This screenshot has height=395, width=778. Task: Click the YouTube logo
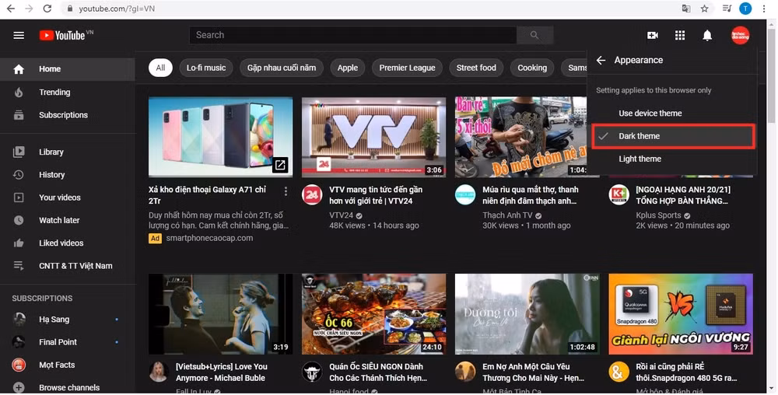point(62,35)
